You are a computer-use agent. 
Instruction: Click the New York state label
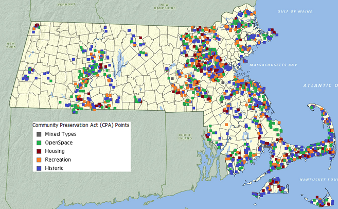pos(11,45)
